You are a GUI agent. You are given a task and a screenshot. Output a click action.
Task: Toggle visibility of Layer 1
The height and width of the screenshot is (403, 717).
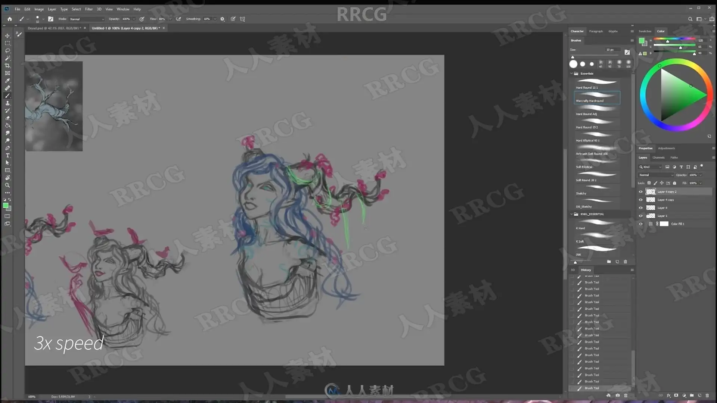641,216
